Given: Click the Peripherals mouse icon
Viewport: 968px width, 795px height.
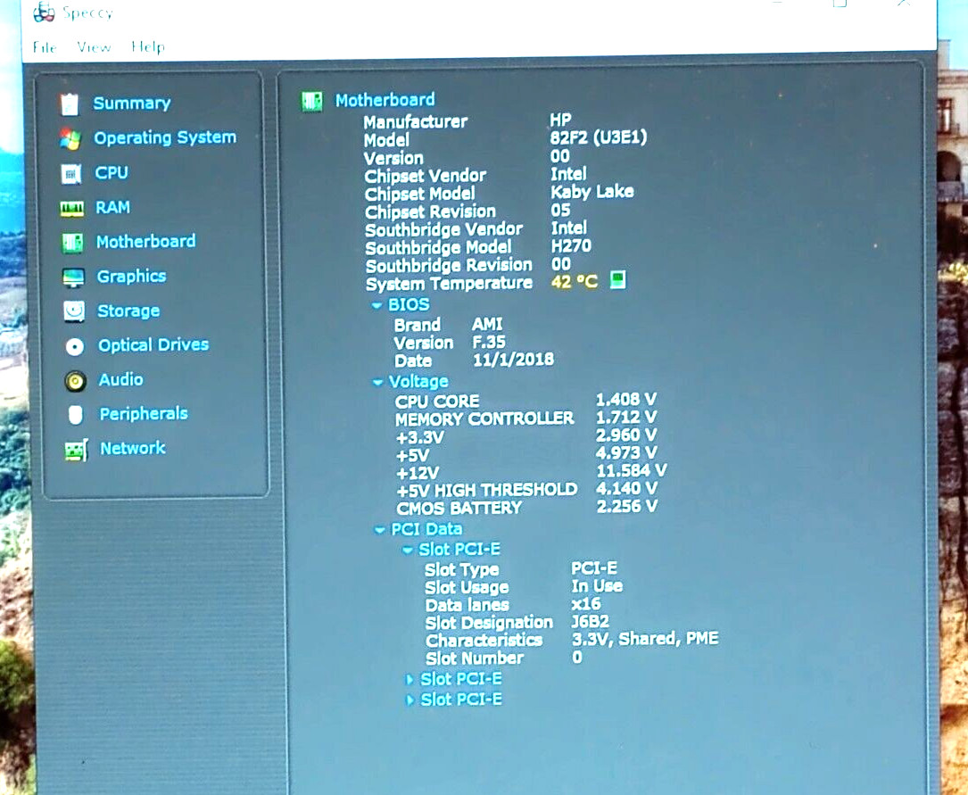Looking at the screenshot, I should 75,415.
